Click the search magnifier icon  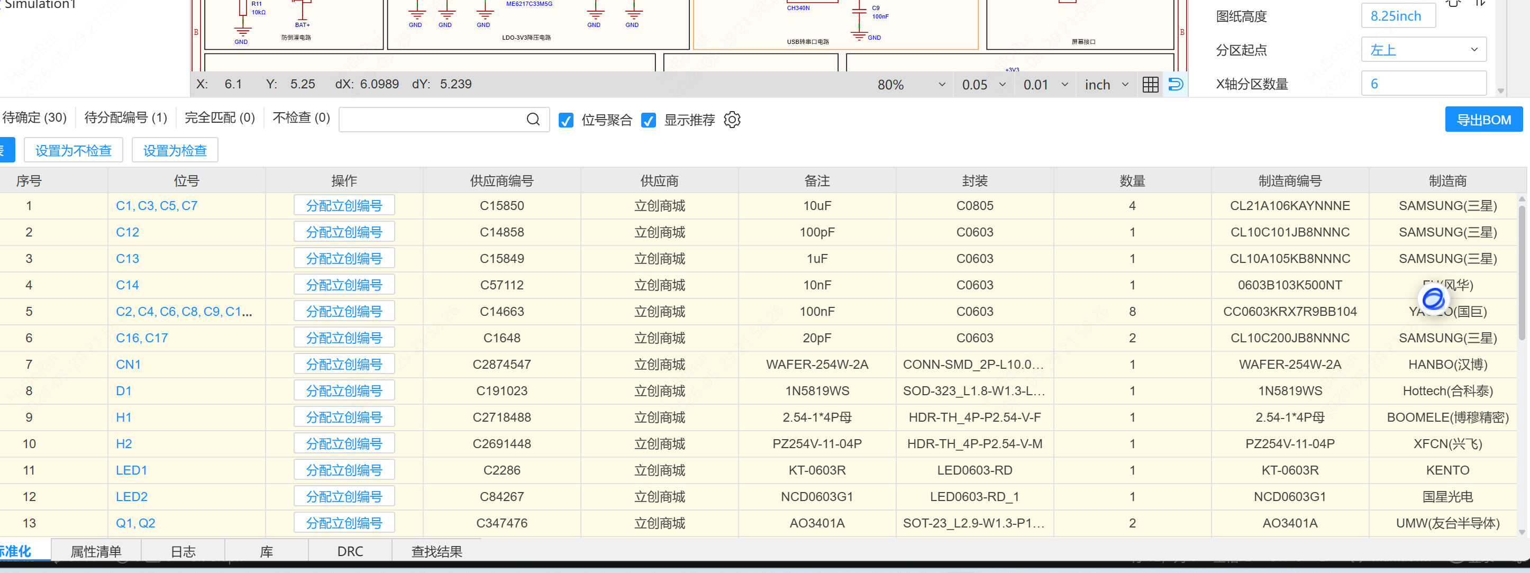click(533, 120)
